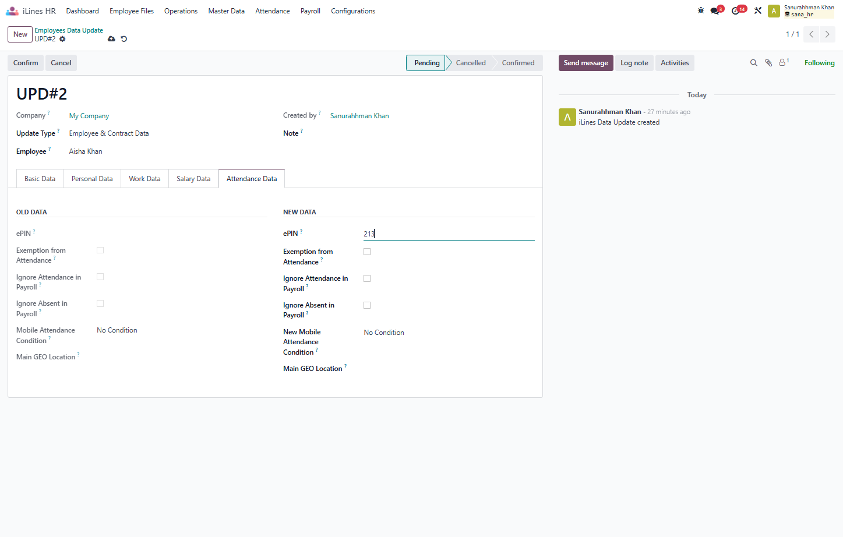
Task: Switch to the Basic Data tab
Action: pyautogui.click(x=40, y=179)
